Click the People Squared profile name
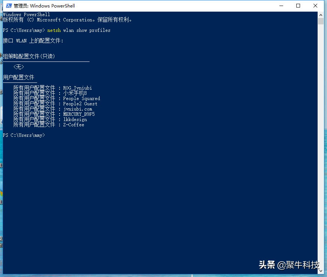 82,99
